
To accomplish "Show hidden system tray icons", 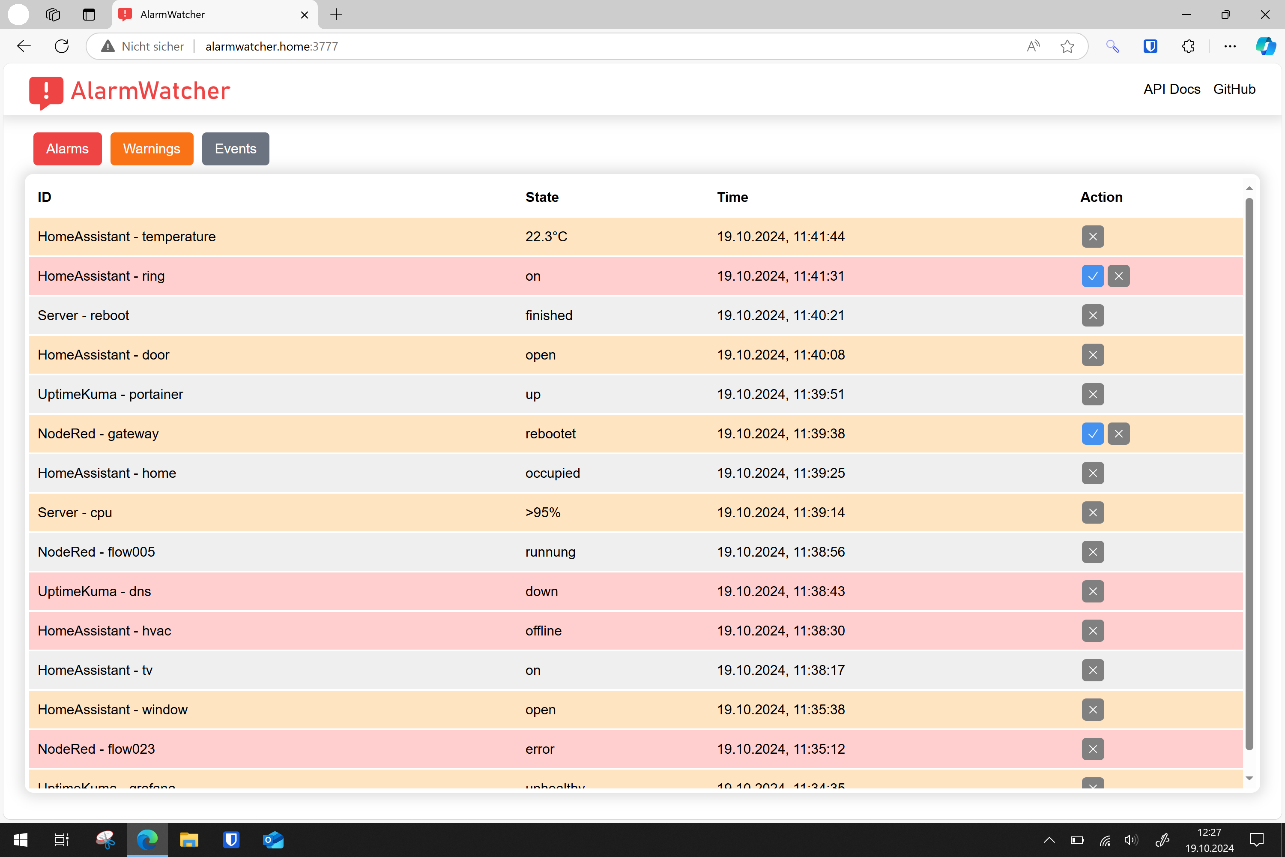I will [1049, 840].
